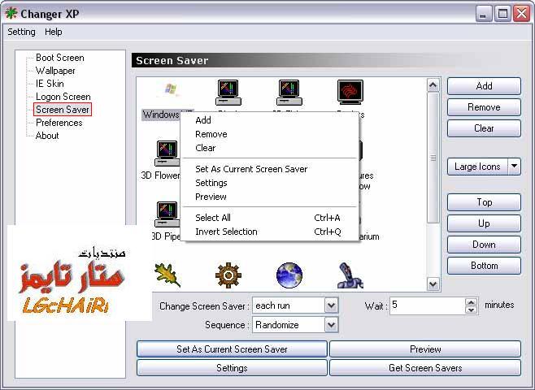Click the Clear button on the right
Screen dimensions: 535x390
(484, 128)
